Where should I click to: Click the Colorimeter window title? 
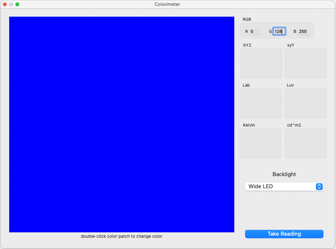(167, 4)
